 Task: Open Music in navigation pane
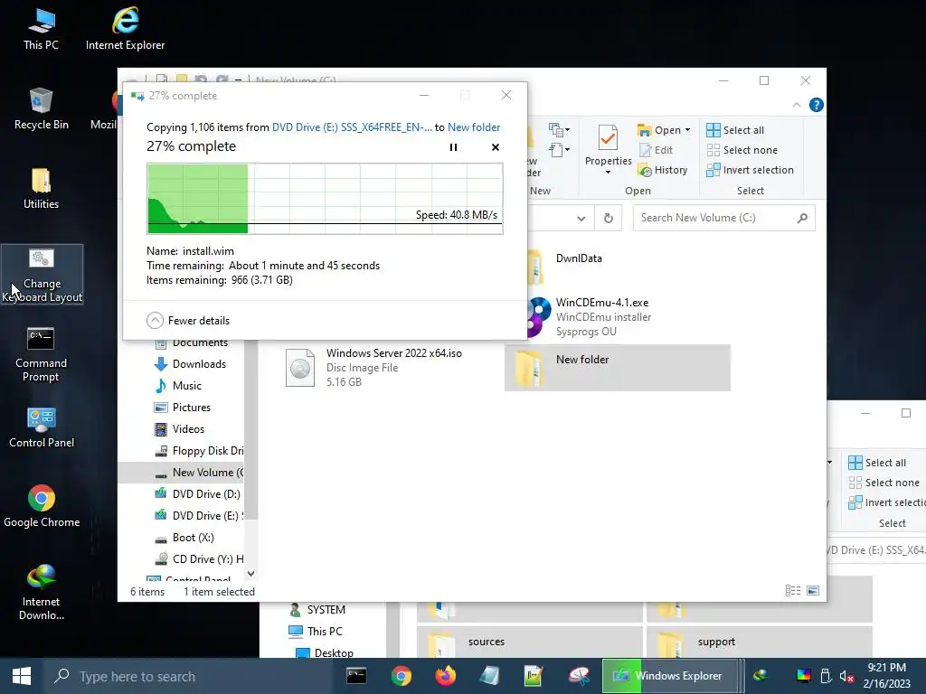[178, 386]
